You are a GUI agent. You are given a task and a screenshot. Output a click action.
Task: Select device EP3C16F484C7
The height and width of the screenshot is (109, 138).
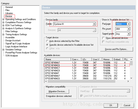87,68
